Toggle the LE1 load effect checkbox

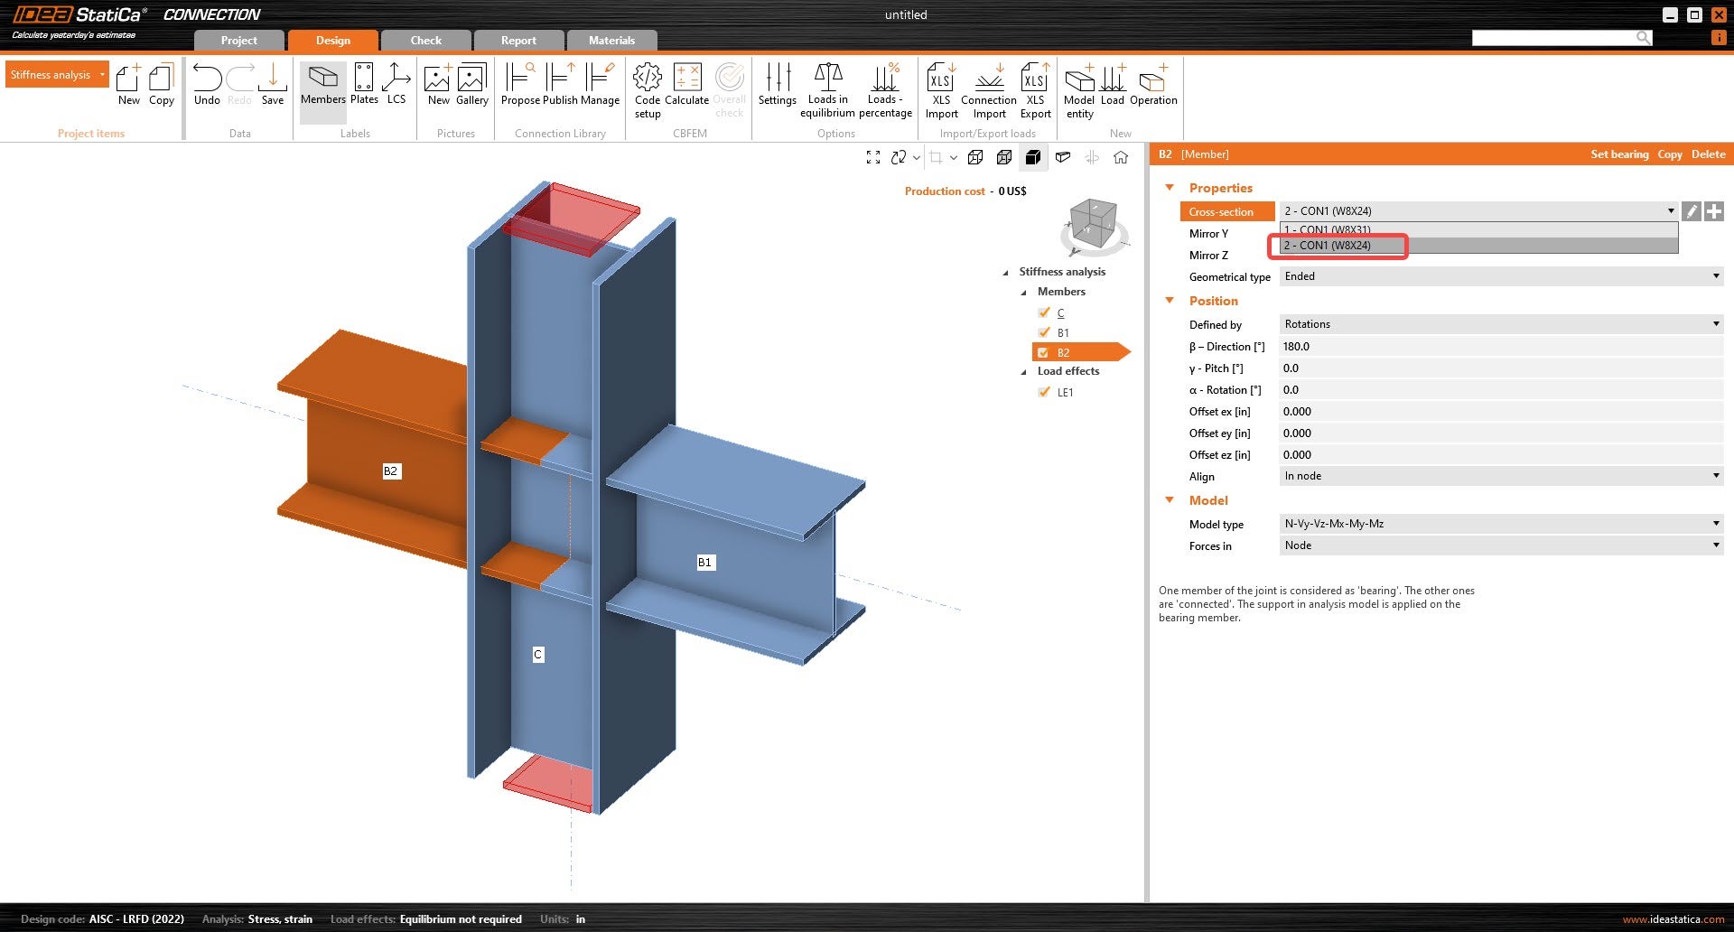click(1044, 392)
